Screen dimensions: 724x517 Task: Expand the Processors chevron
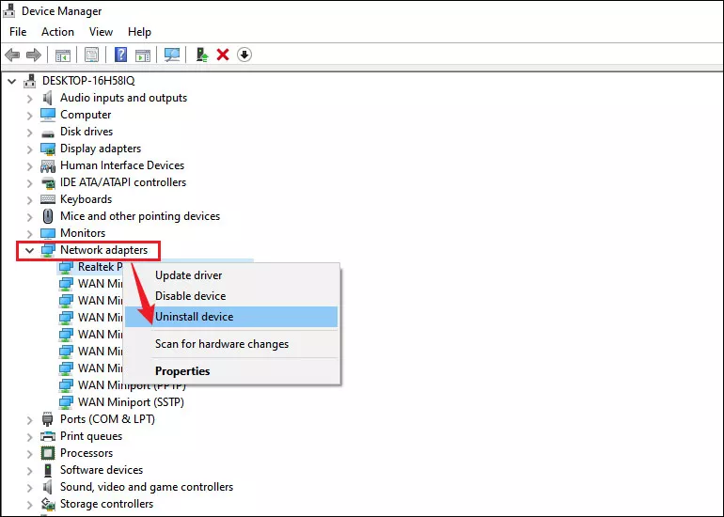(30, 454)
